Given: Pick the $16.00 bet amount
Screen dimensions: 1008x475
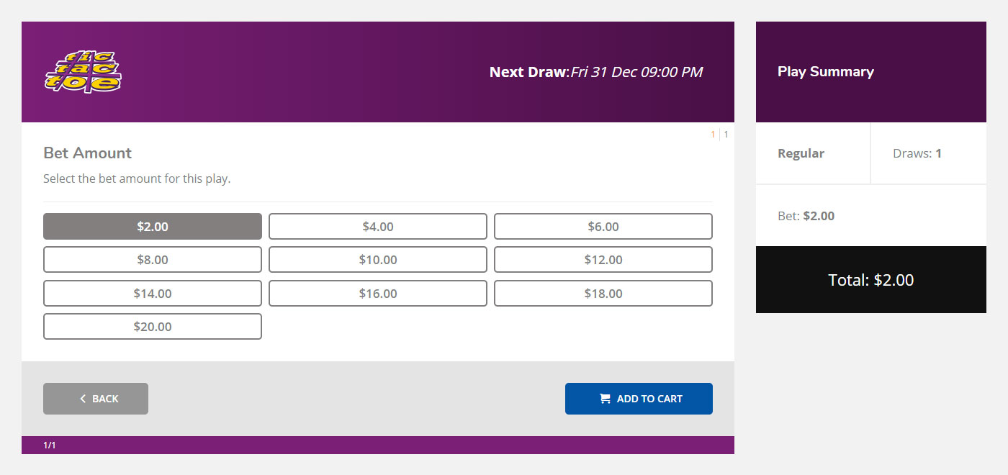Looking at the screenshot, I should 378,293.
